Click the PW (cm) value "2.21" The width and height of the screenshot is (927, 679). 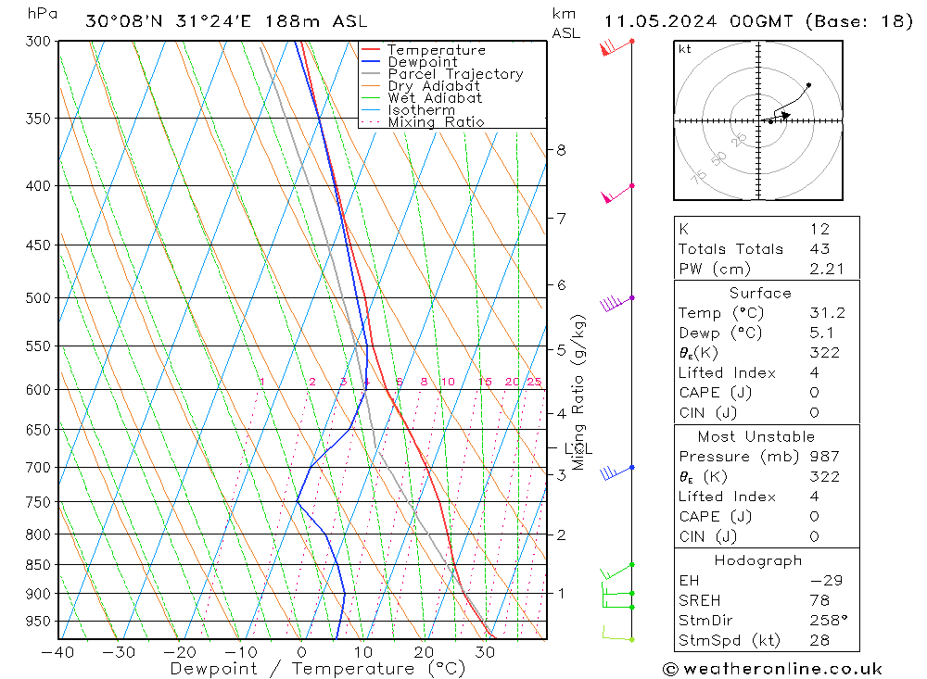(827, 269)
